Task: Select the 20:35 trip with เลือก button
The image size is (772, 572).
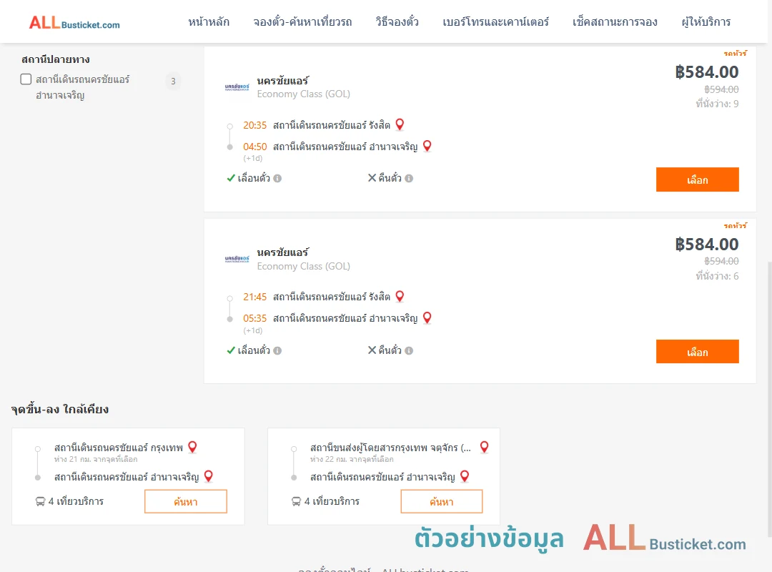Action: coord(697,179)
